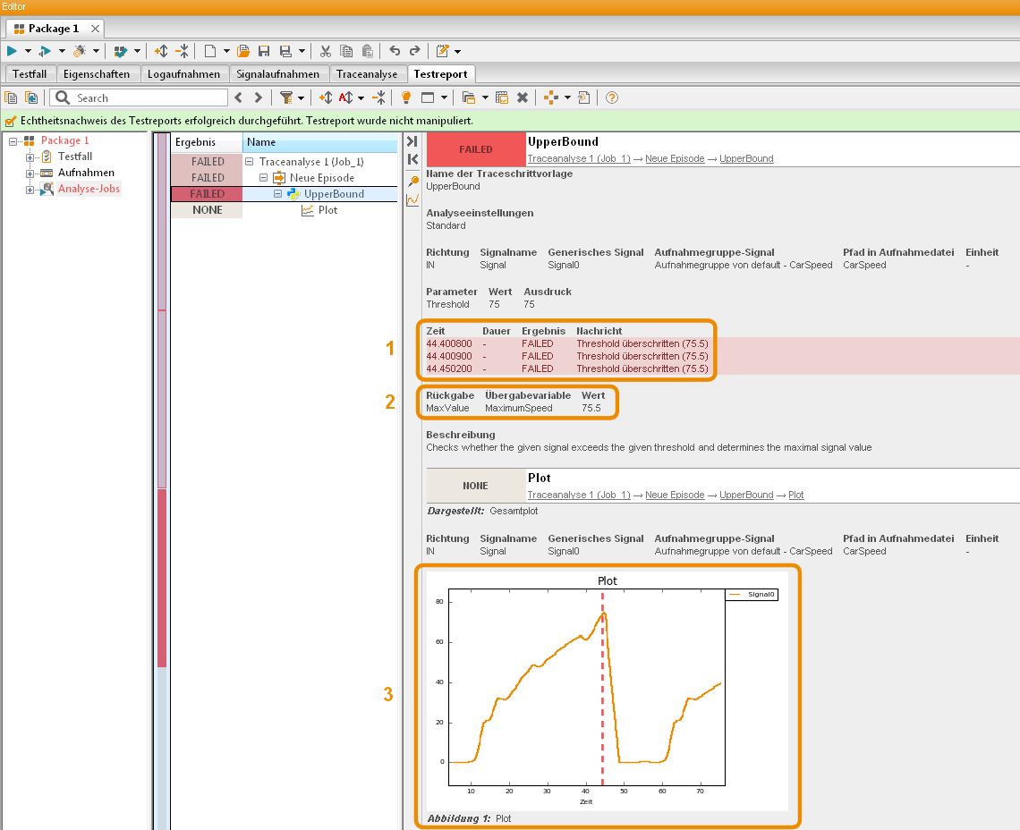Viewport: 1020px width, 830px height.
Task: Open the Signalaufnahmen tab
Action: pos(277,74)
